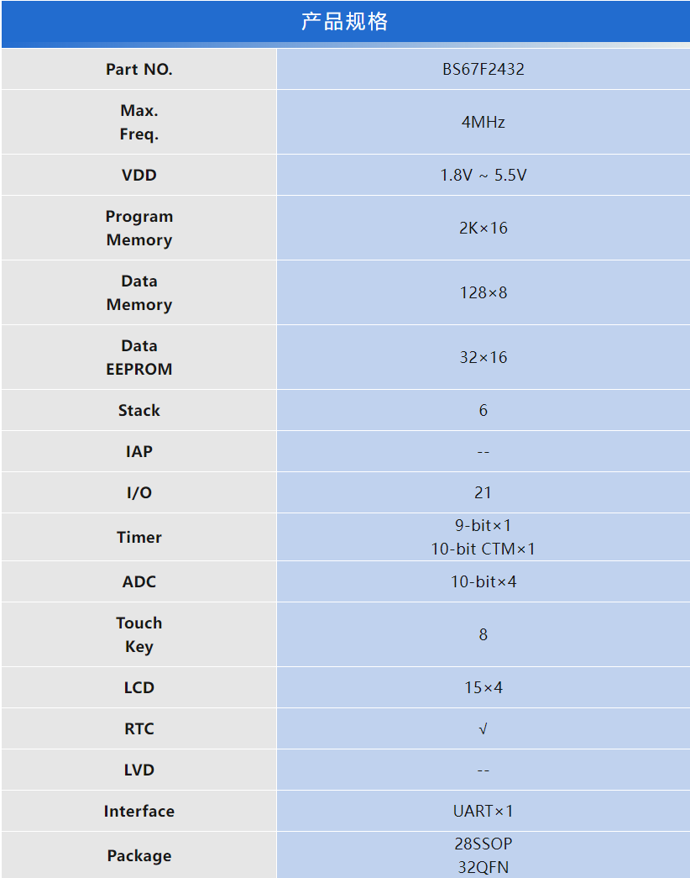The width and height of the screenshot is (690, 878).
Task: Click the 32×16 EEPROM value
Action: [x=483, y=357]
